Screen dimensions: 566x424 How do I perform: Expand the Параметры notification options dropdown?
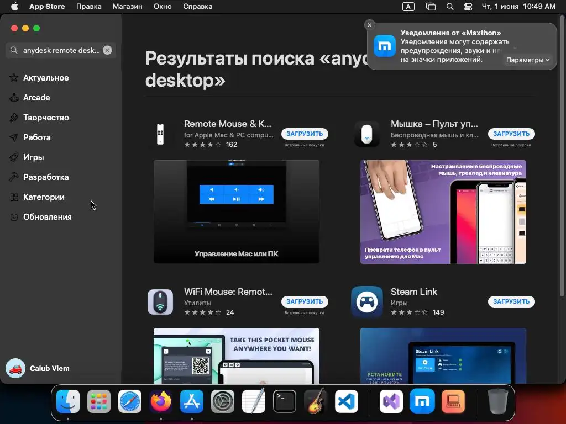(x=528, y=60)
